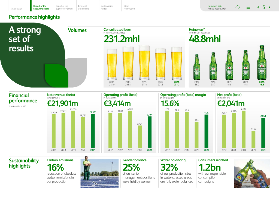The height and width of the screenshot is (197, 279).
Task: Open Other Information tab
Action: [x=129, y=7]
